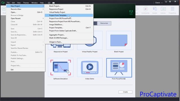
Task: Click Publish To YouTube... entry
Action: [x=26, y=56]
